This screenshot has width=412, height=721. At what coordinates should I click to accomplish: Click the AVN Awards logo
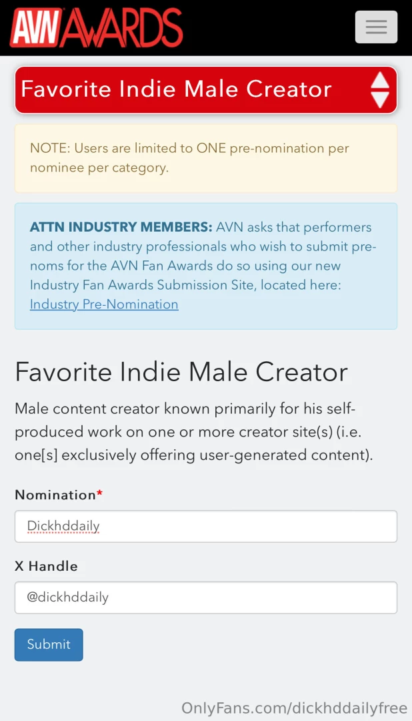(95, 27)
